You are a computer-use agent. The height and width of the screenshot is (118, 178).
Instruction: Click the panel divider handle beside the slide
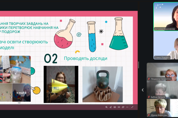(139, 65)
